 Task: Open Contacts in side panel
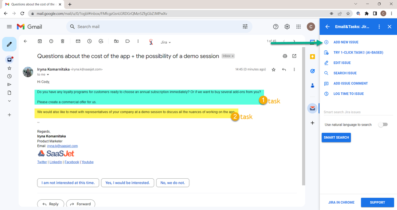click(x=312, y=86)
